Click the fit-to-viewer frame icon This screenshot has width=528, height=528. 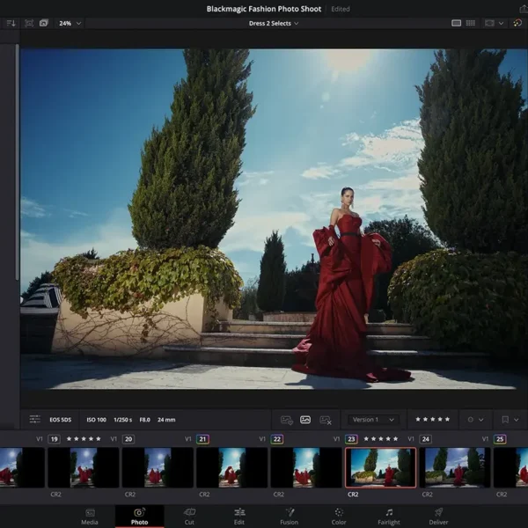tap(29, 23)
